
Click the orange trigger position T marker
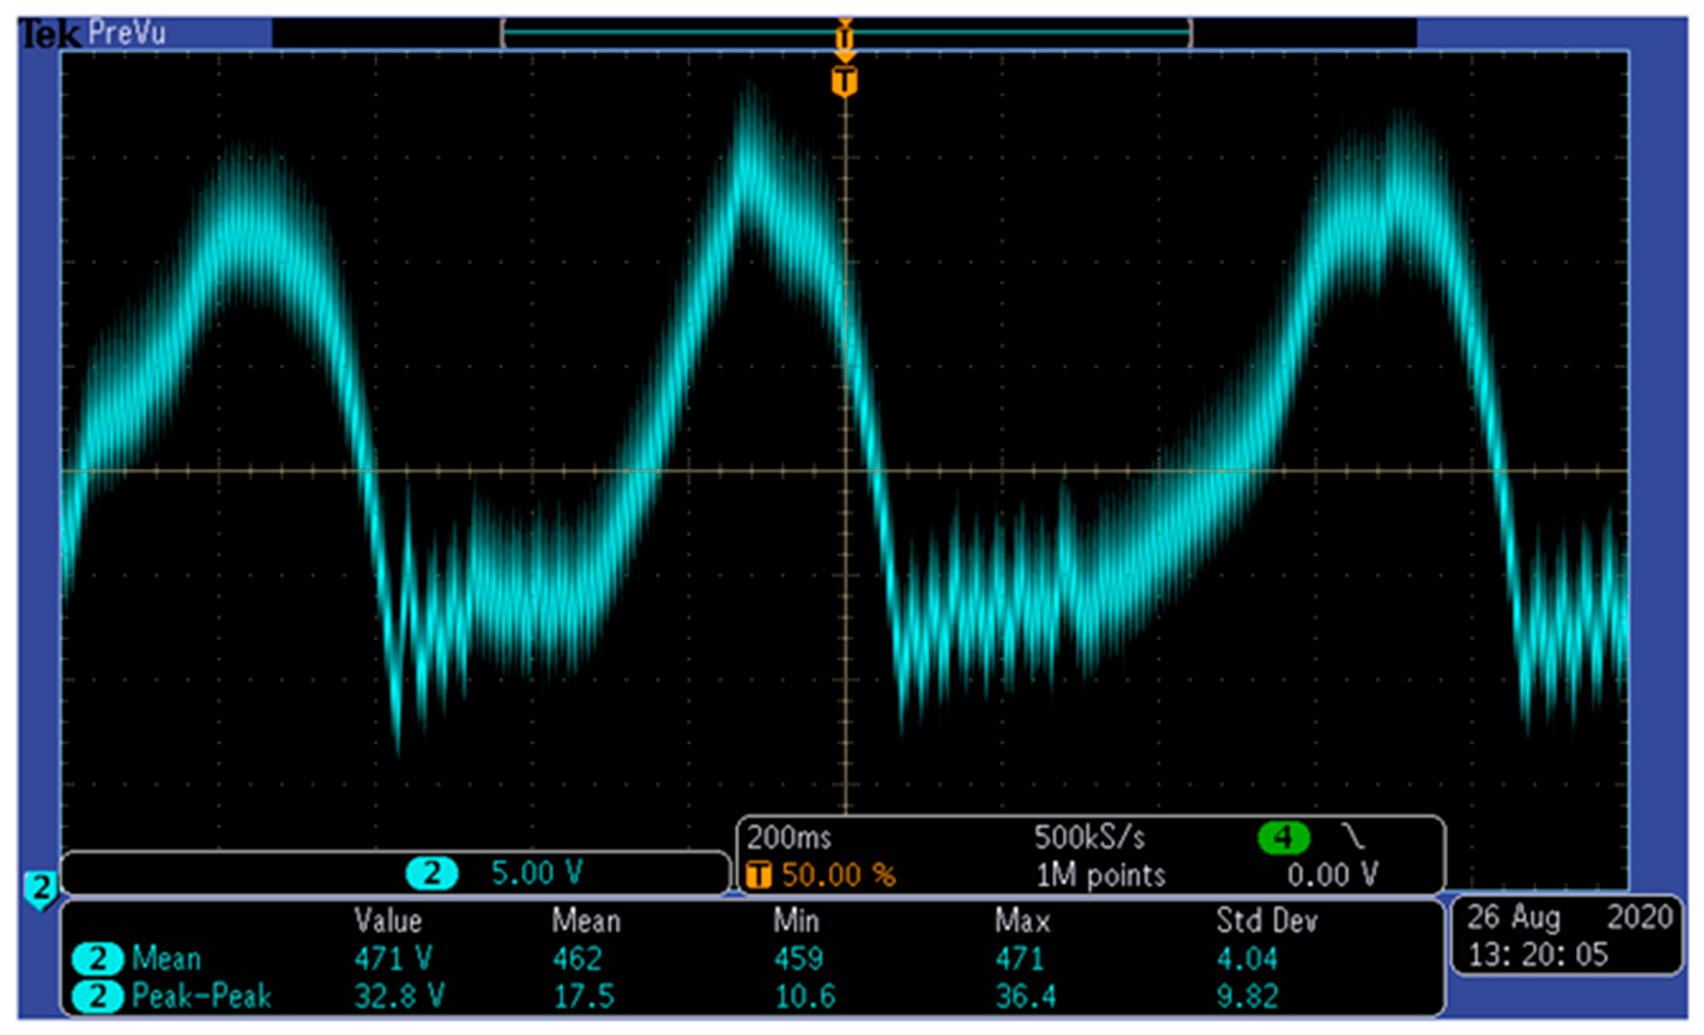[x=844, y=81]
